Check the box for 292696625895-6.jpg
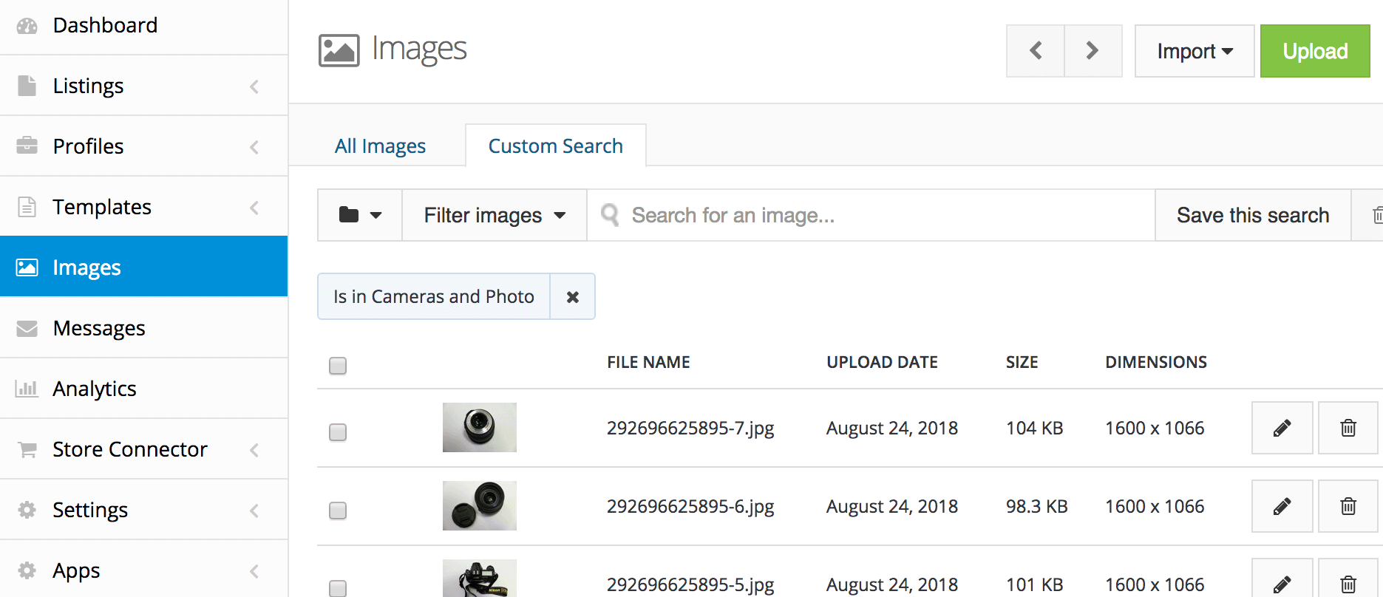This screenshot has width=1383, height=597. (x=338, y=511)
